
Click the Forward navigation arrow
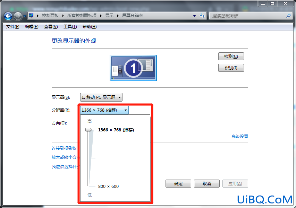click(x=18, y=16)
